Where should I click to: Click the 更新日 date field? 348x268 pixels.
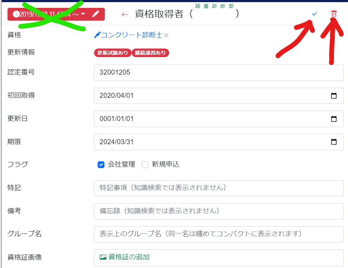[219, 119]
